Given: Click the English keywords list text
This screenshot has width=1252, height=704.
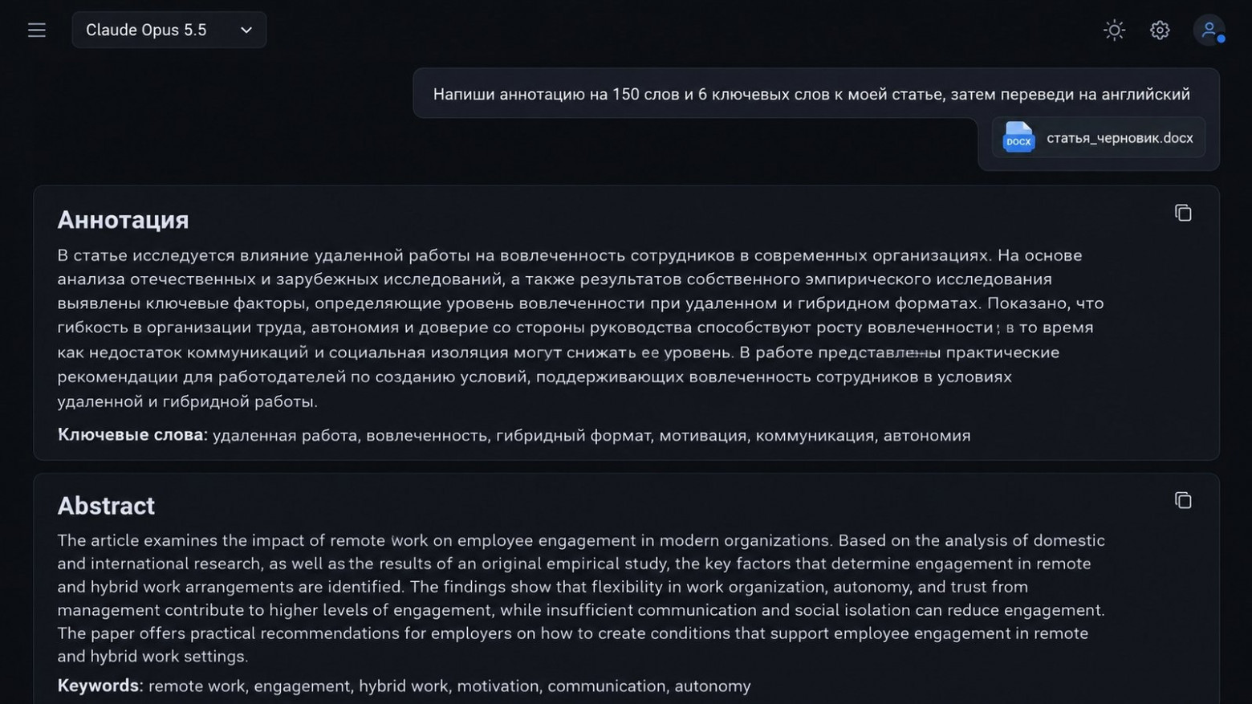Looking at the screenshot, I should (x=449, y=686).
